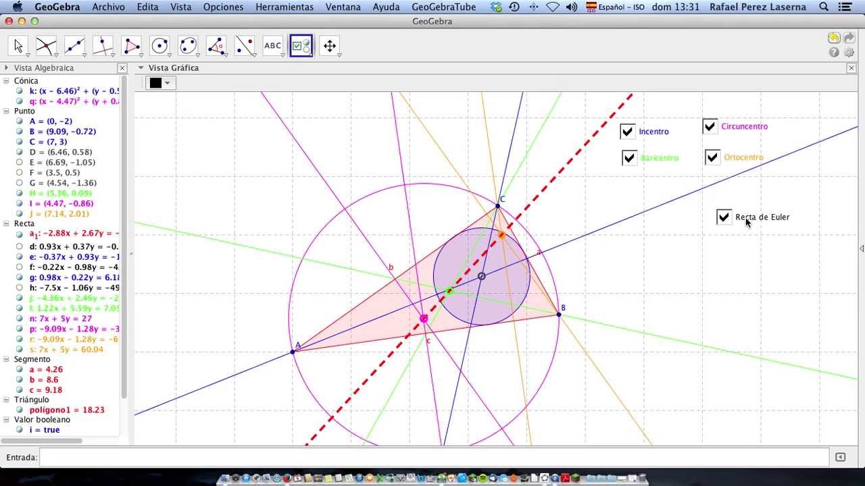This screenshot has height=486, width=865.
Task: Open the preferences gear icon
Action: click(849, 52)
